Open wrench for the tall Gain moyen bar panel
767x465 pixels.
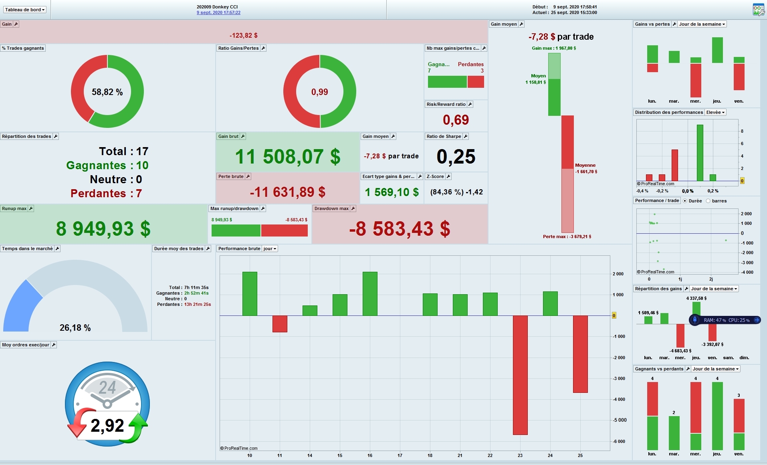tap(521, 24)
